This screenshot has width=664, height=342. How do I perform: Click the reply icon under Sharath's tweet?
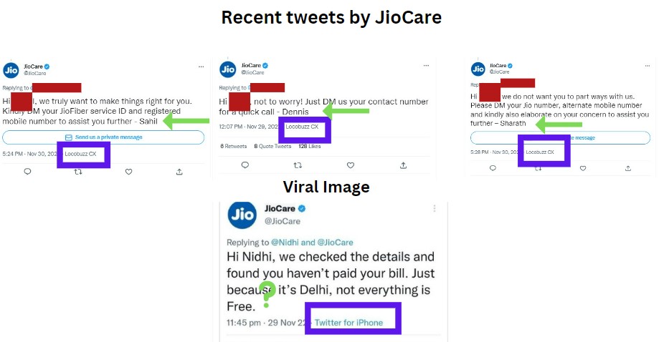493,168
